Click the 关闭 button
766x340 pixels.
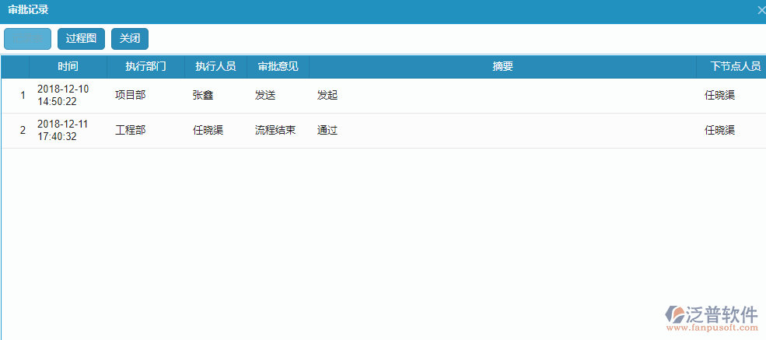point(129,39)
